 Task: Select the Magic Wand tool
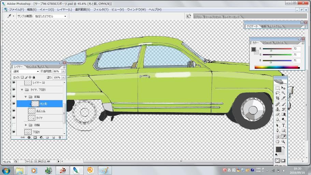point(283,93)
